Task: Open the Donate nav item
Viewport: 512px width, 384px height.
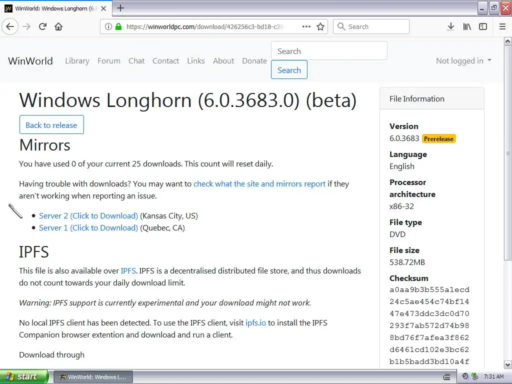Action: [x=254, y=60]
